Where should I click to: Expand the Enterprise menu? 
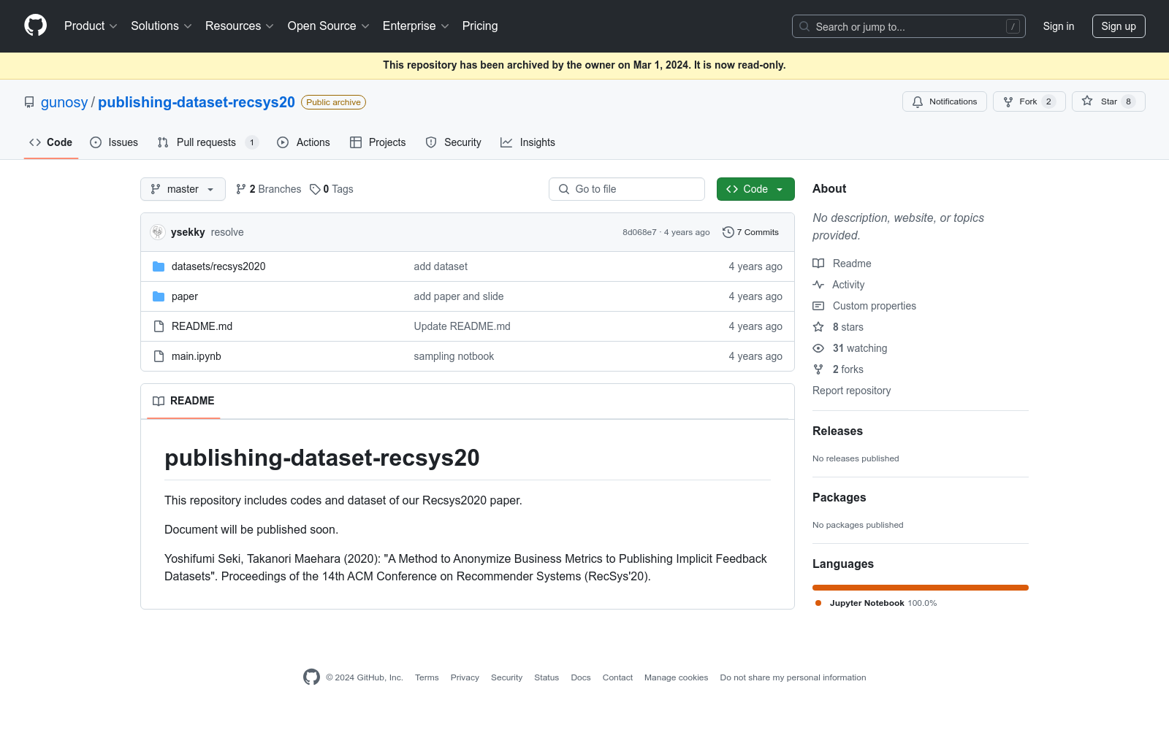[x=416, y=26]
